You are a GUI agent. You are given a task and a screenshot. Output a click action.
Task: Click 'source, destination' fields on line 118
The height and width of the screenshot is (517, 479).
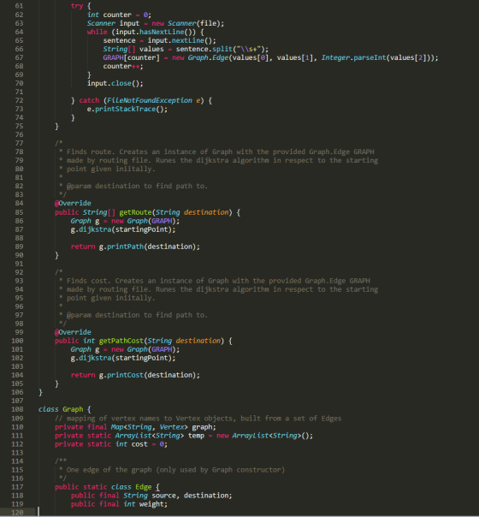coord(192,496)
